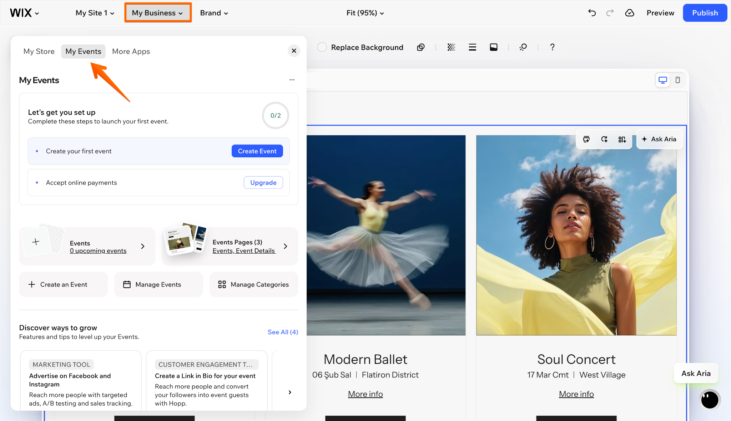Viewport: 731px width, 421px height.
Task: Switch to mobile view icon
Action: tap(677, 80)
